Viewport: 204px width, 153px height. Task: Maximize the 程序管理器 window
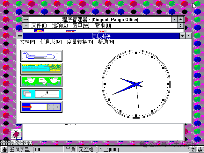click(180, 19)
